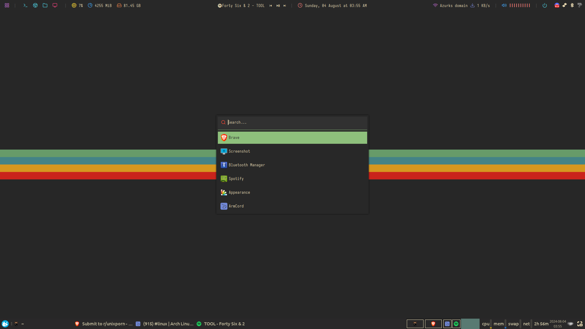This screenshot has width=585, height=329.
Task: Mute audio via speaker icon
Action: point(504,5)
